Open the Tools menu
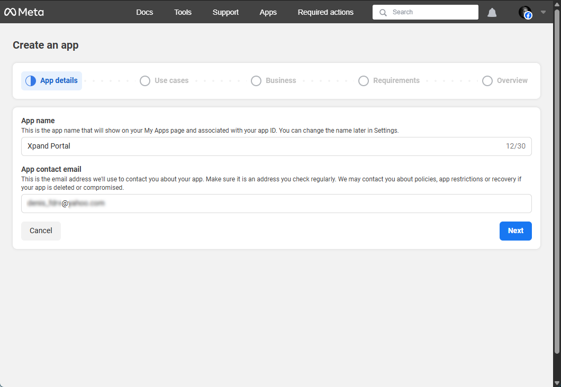Image resolution: width=561 pixels, height=387 pixels. (183, 12)
